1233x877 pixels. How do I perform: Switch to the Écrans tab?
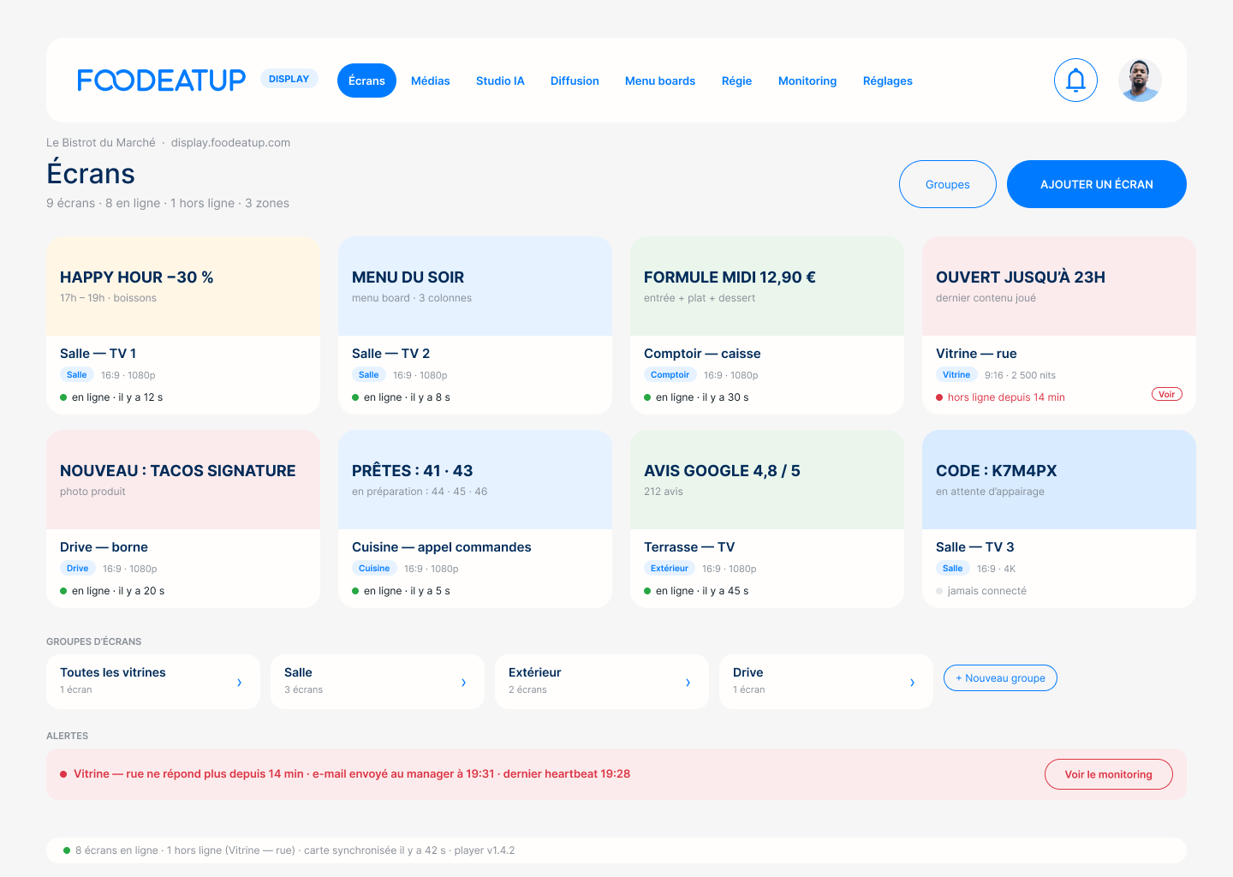pyautogui.click(x=366, y=81)
